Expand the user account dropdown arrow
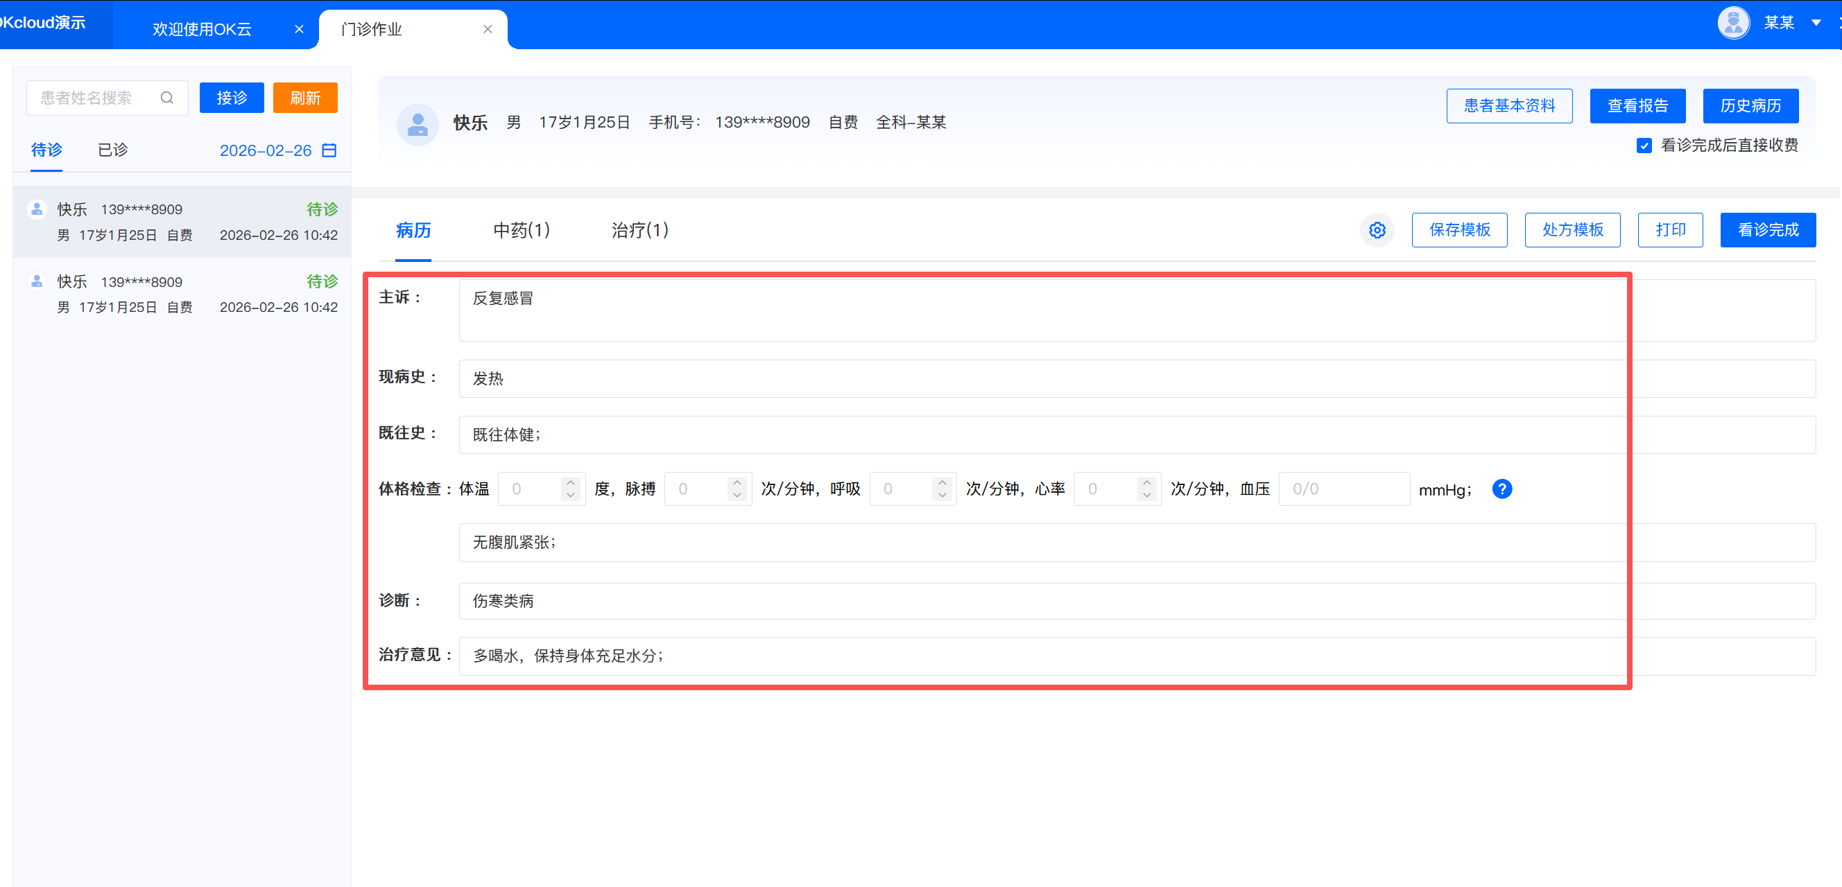The width and height of the screenshot is (1842, 887). [1816, 23]
